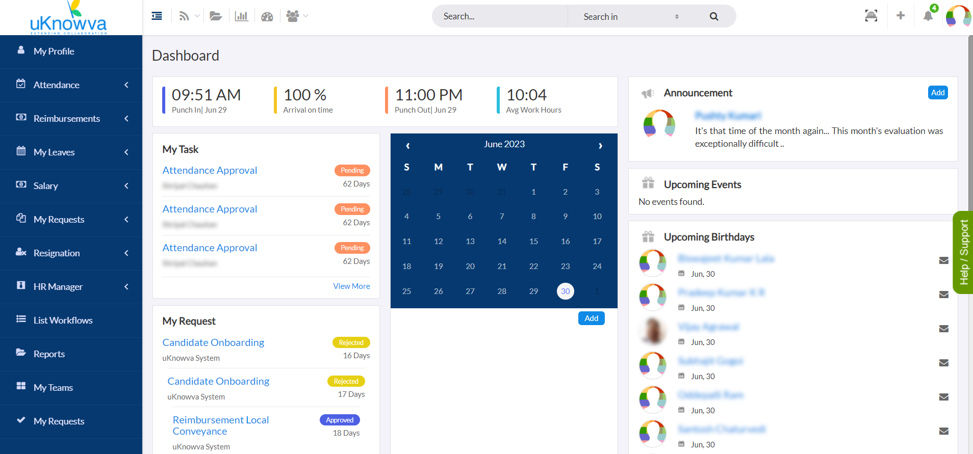Viewport: 973px width, 454px height.
Task: Click View More link under My Task
Action: [x=351, y=286]
